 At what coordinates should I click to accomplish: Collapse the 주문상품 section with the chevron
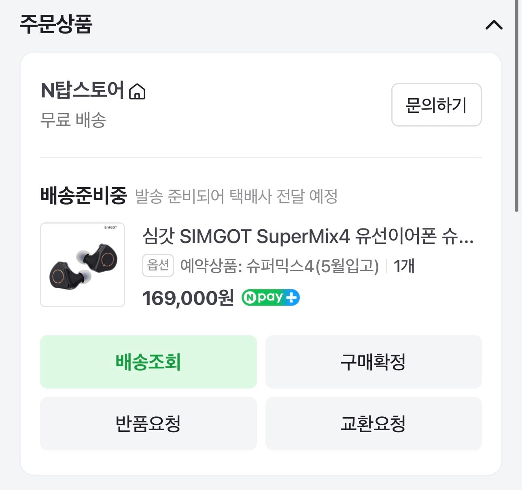[x=494, y=25]
